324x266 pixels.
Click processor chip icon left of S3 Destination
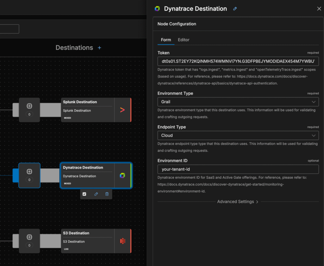tap(29, 237)
